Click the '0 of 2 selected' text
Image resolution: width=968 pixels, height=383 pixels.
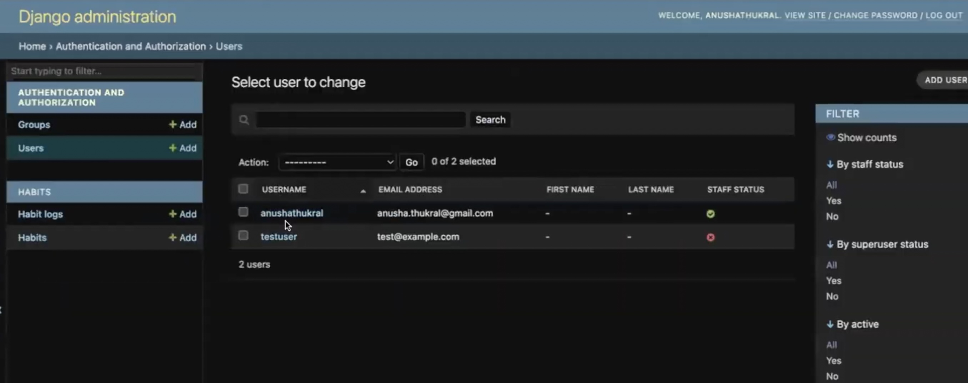[463, 162]
